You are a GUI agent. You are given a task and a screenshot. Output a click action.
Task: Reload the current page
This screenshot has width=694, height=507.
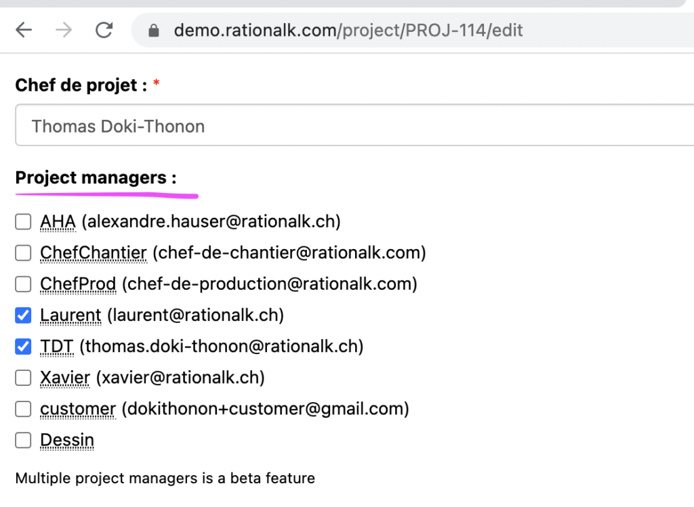tap(104, 30)
